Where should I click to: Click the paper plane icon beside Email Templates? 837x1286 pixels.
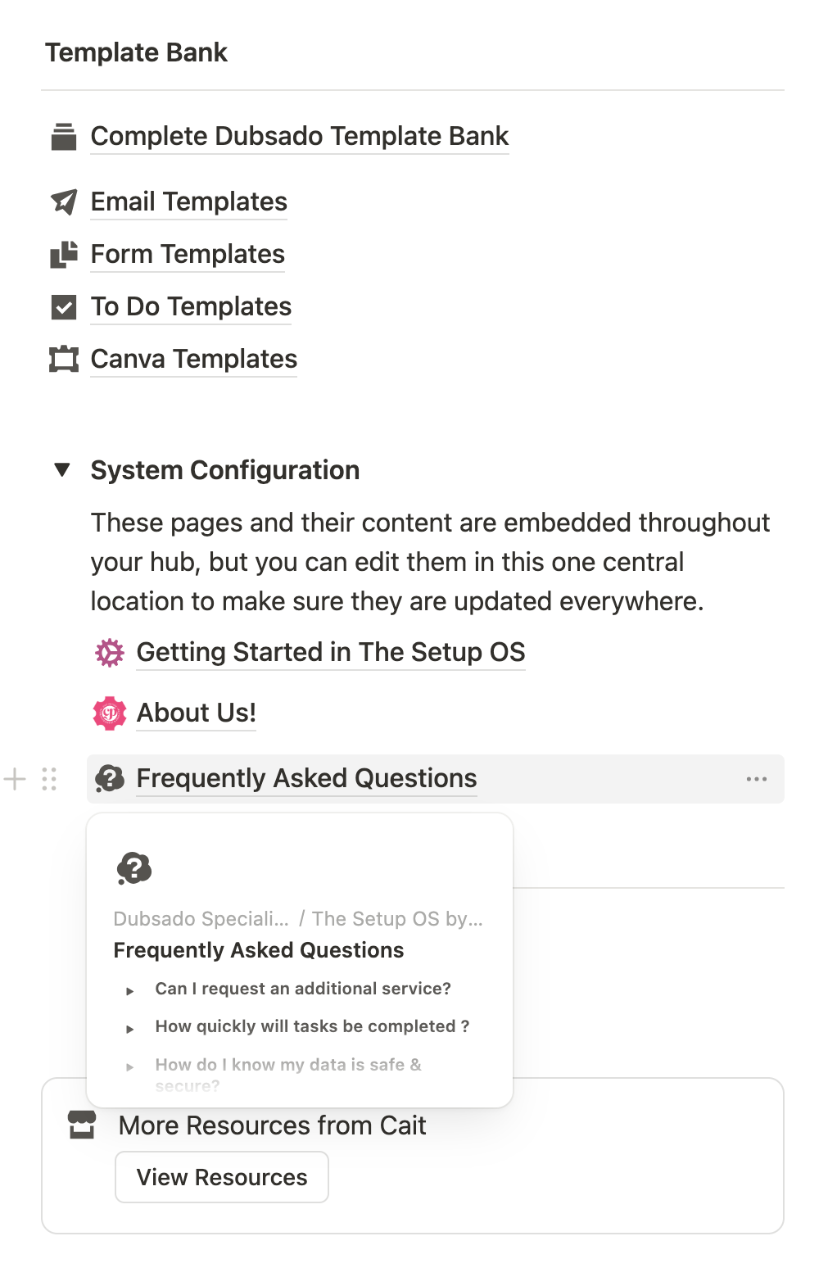tap(64, 202)
